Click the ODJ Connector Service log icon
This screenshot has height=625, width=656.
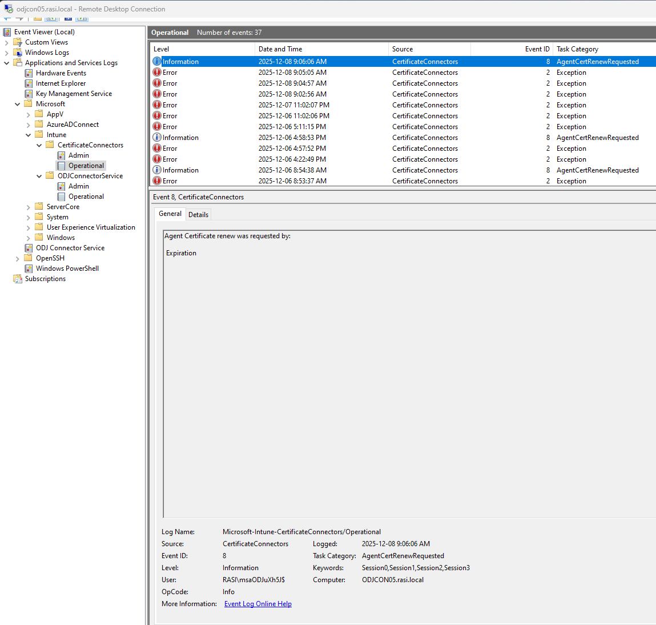(x=29, y=248)
